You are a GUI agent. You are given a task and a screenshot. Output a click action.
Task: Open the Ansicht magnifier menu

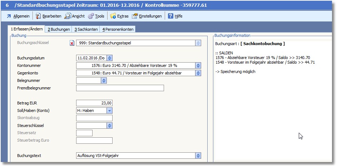(68, 16)
